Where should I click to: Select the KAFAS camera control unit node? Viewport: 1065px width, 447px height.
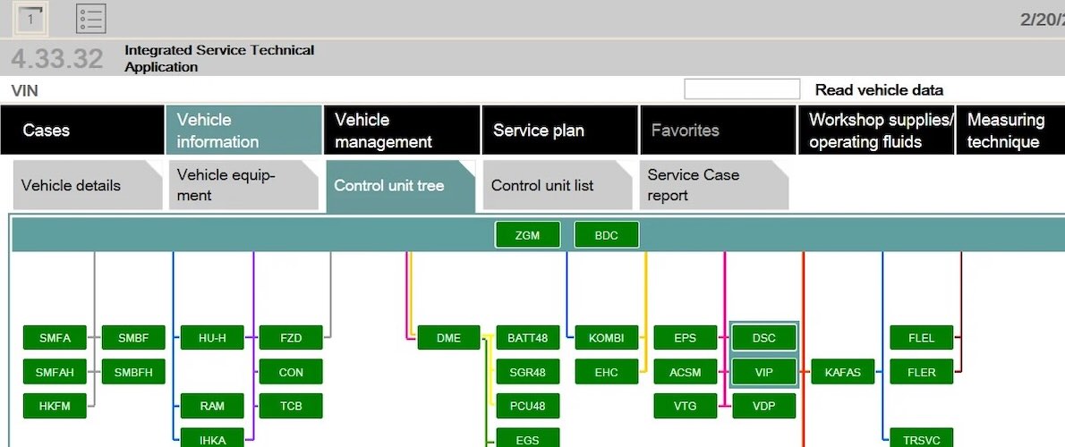point(842,372)
